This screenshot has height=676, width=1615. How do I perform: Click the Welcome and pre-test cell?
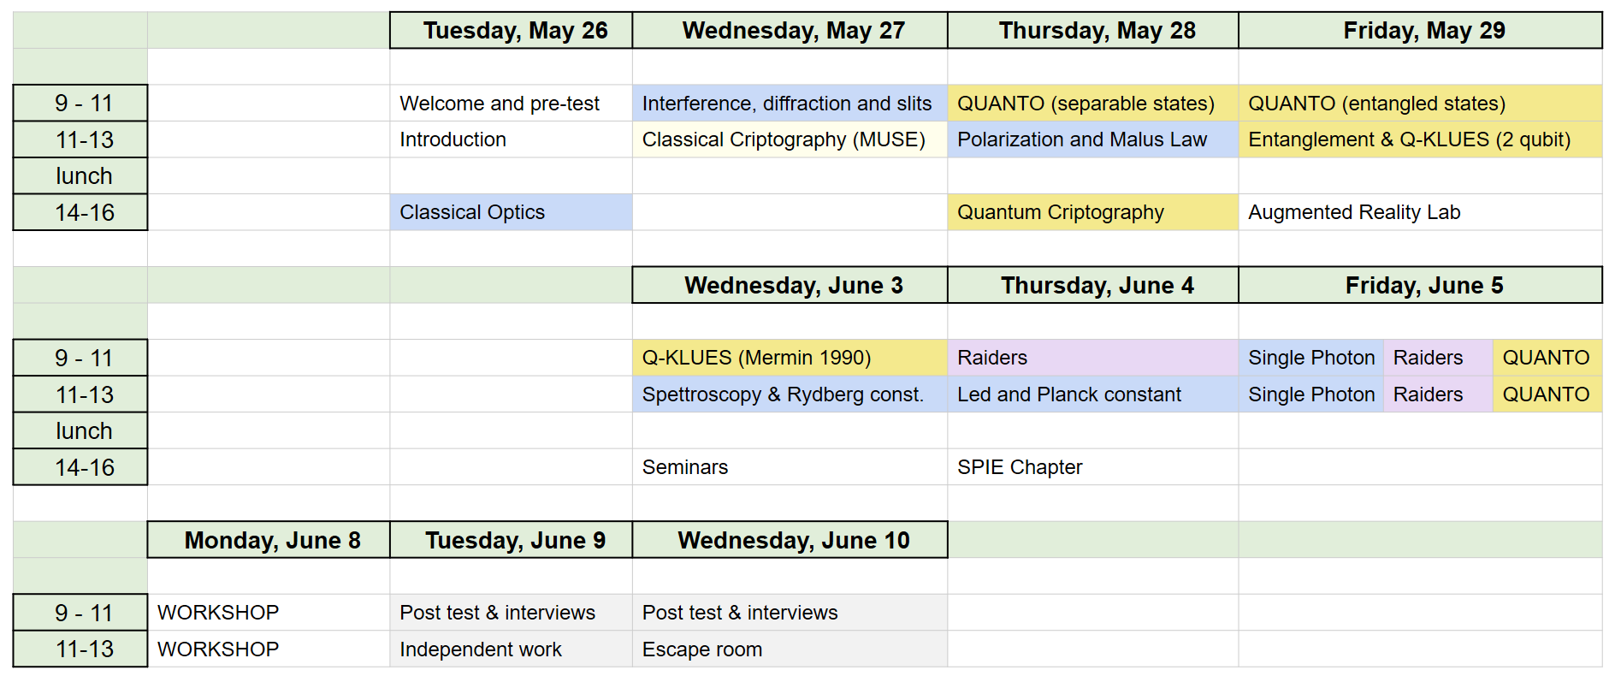[511, 103]
